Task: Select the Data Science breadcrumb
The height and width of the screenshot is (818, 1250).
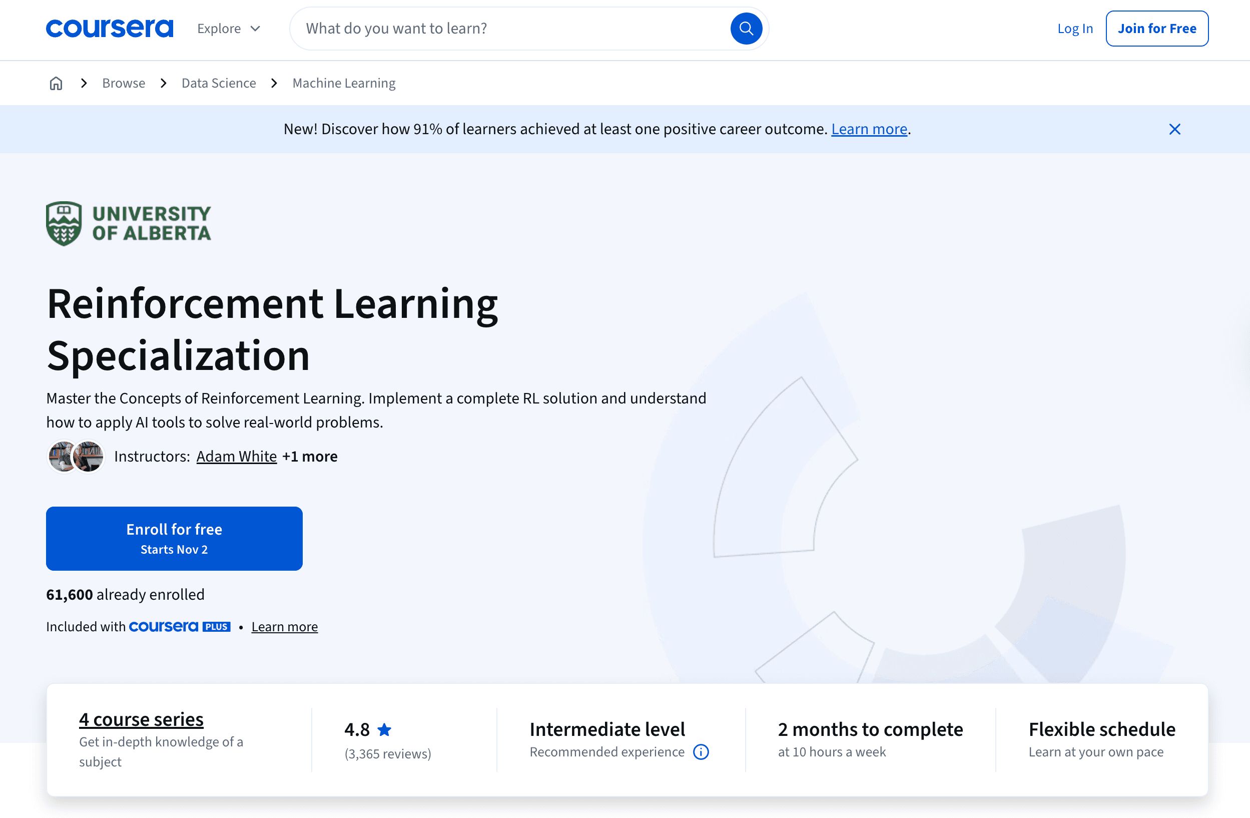Action: coord(219,83)
